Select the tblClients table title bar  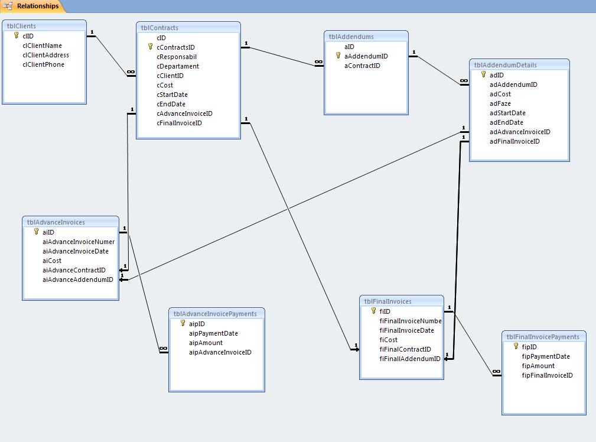44,26
